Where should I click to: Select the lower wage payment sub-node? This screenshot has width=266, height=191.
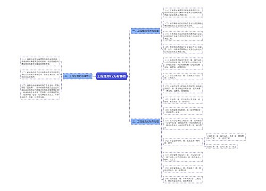coord(222,146)
